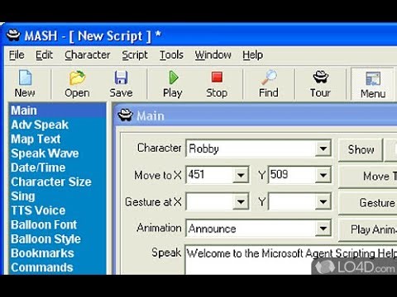Image resolution: width=397 pixels, height=297 pixels.
Task: Select Map Text in the sidebar
Action: pyautogui.click(x=58, y=139)
